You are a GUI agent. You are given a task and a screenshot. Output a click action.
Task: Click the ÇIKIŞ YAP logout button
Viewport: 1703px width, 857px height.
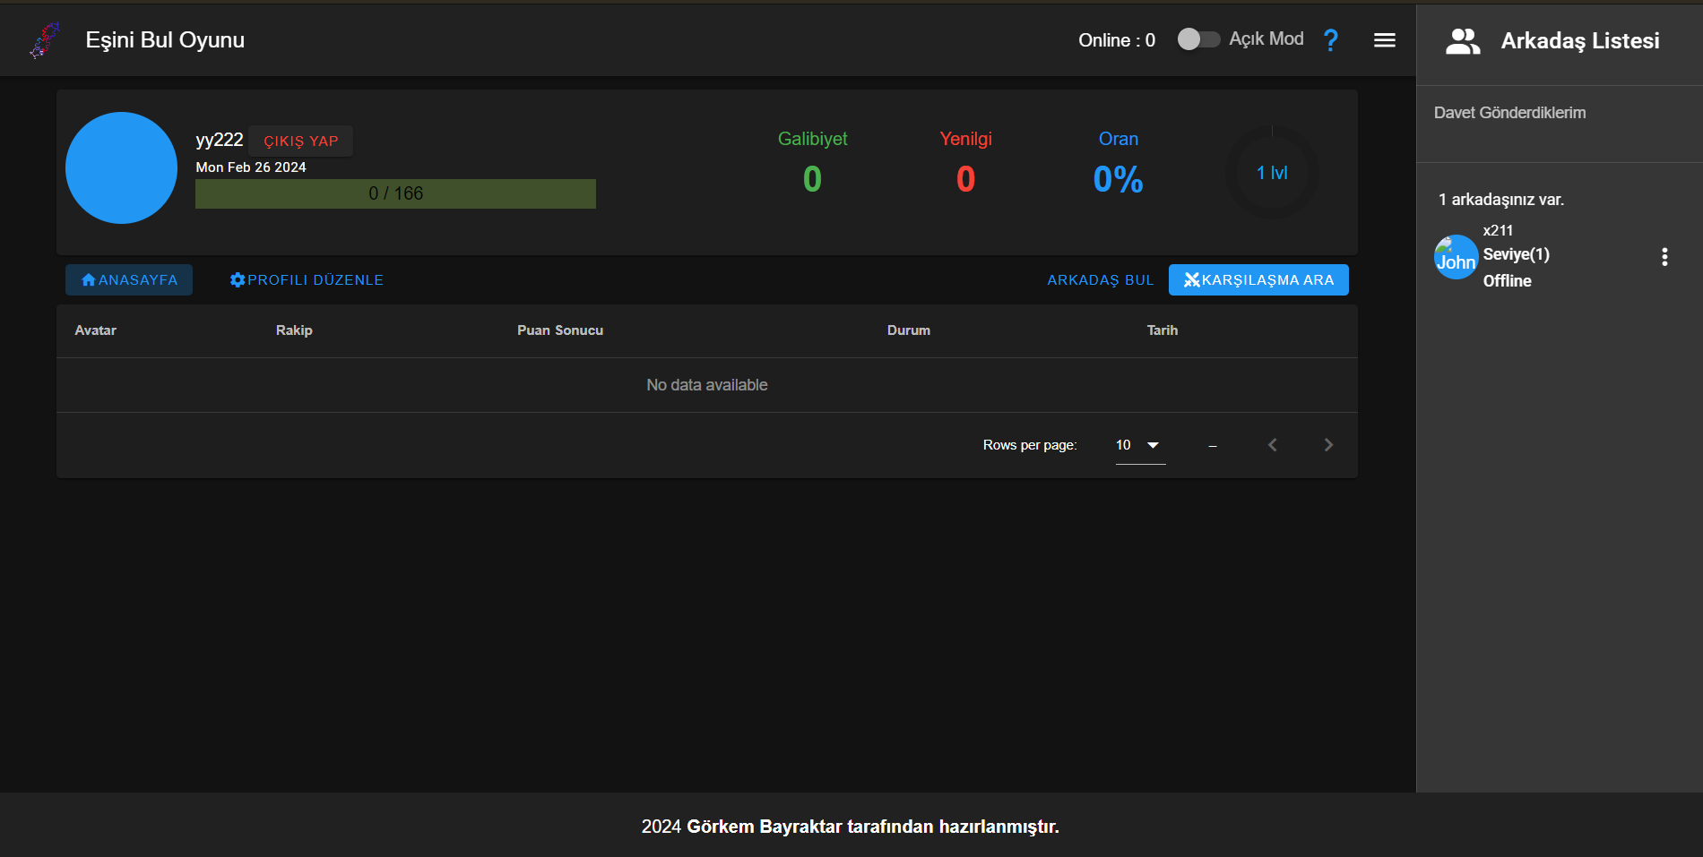301,141
